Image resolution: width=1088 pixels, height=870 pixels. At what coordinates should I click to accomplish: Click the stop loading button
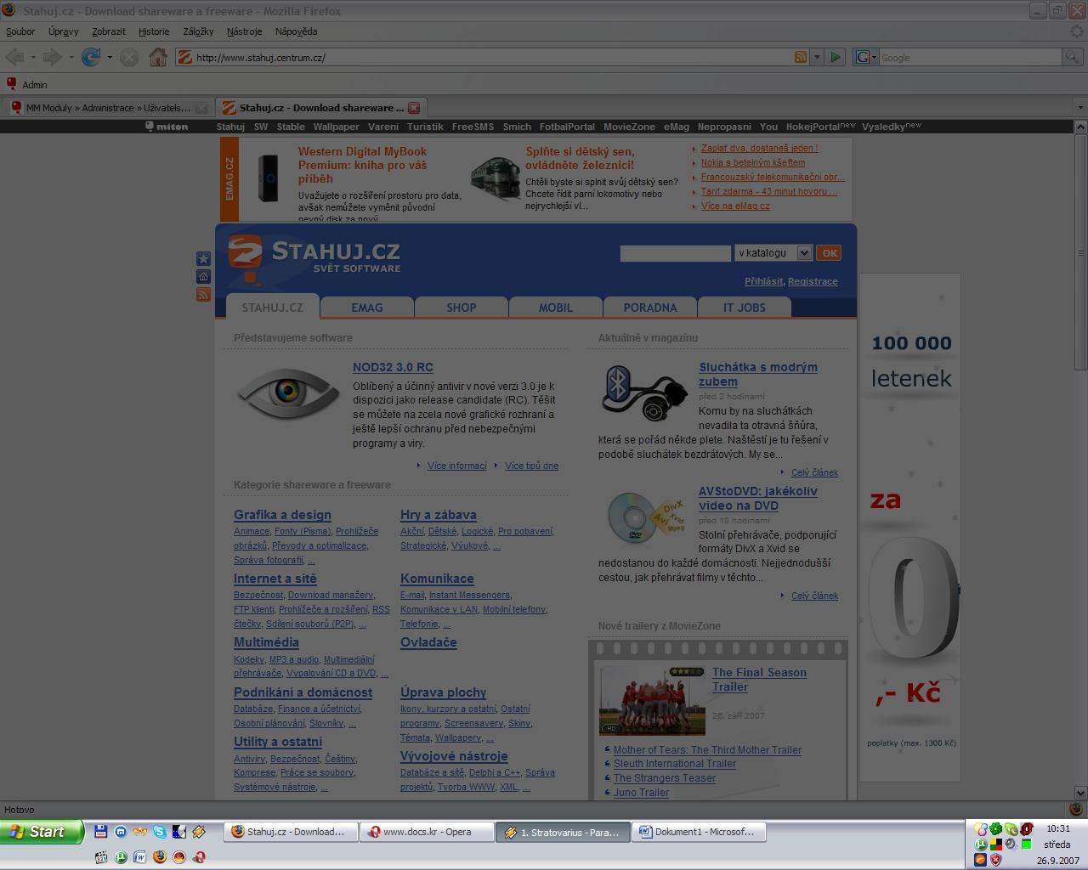pyautogui.click(x=129, y=57)
